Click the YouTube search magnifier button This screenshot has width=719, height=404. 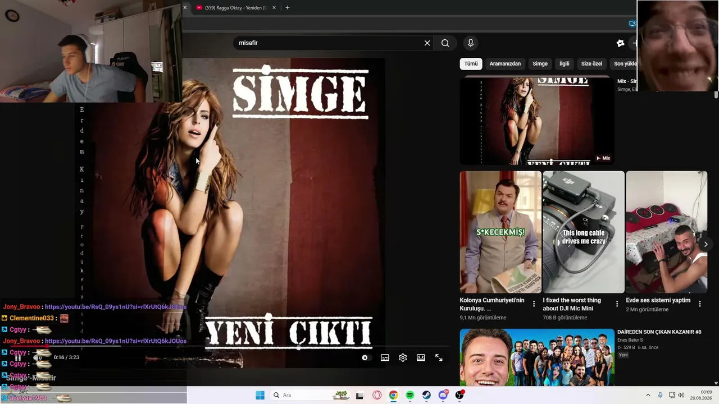point(445,43)
